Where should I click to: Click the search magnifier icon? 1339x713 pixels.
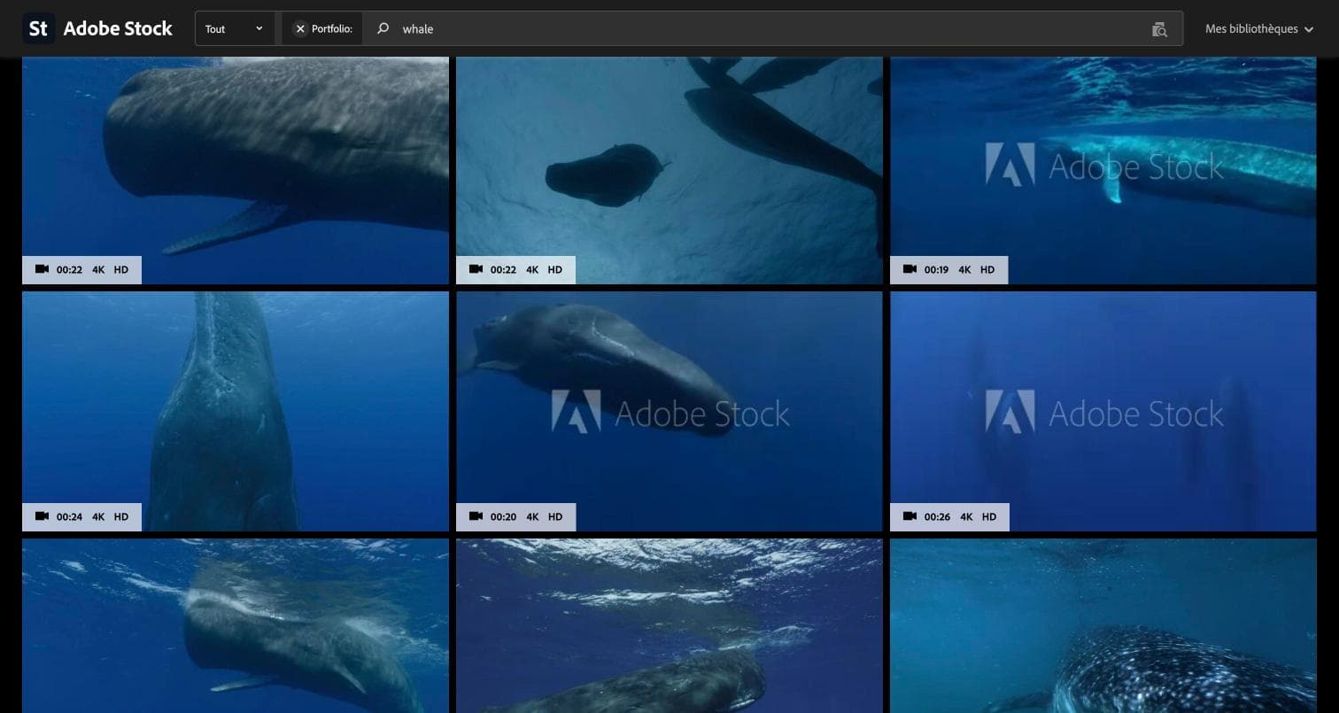coord(383,28)
